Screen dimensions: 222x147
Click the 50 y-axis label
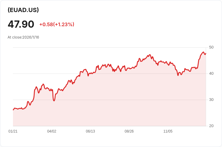click(x=211, y=47)
